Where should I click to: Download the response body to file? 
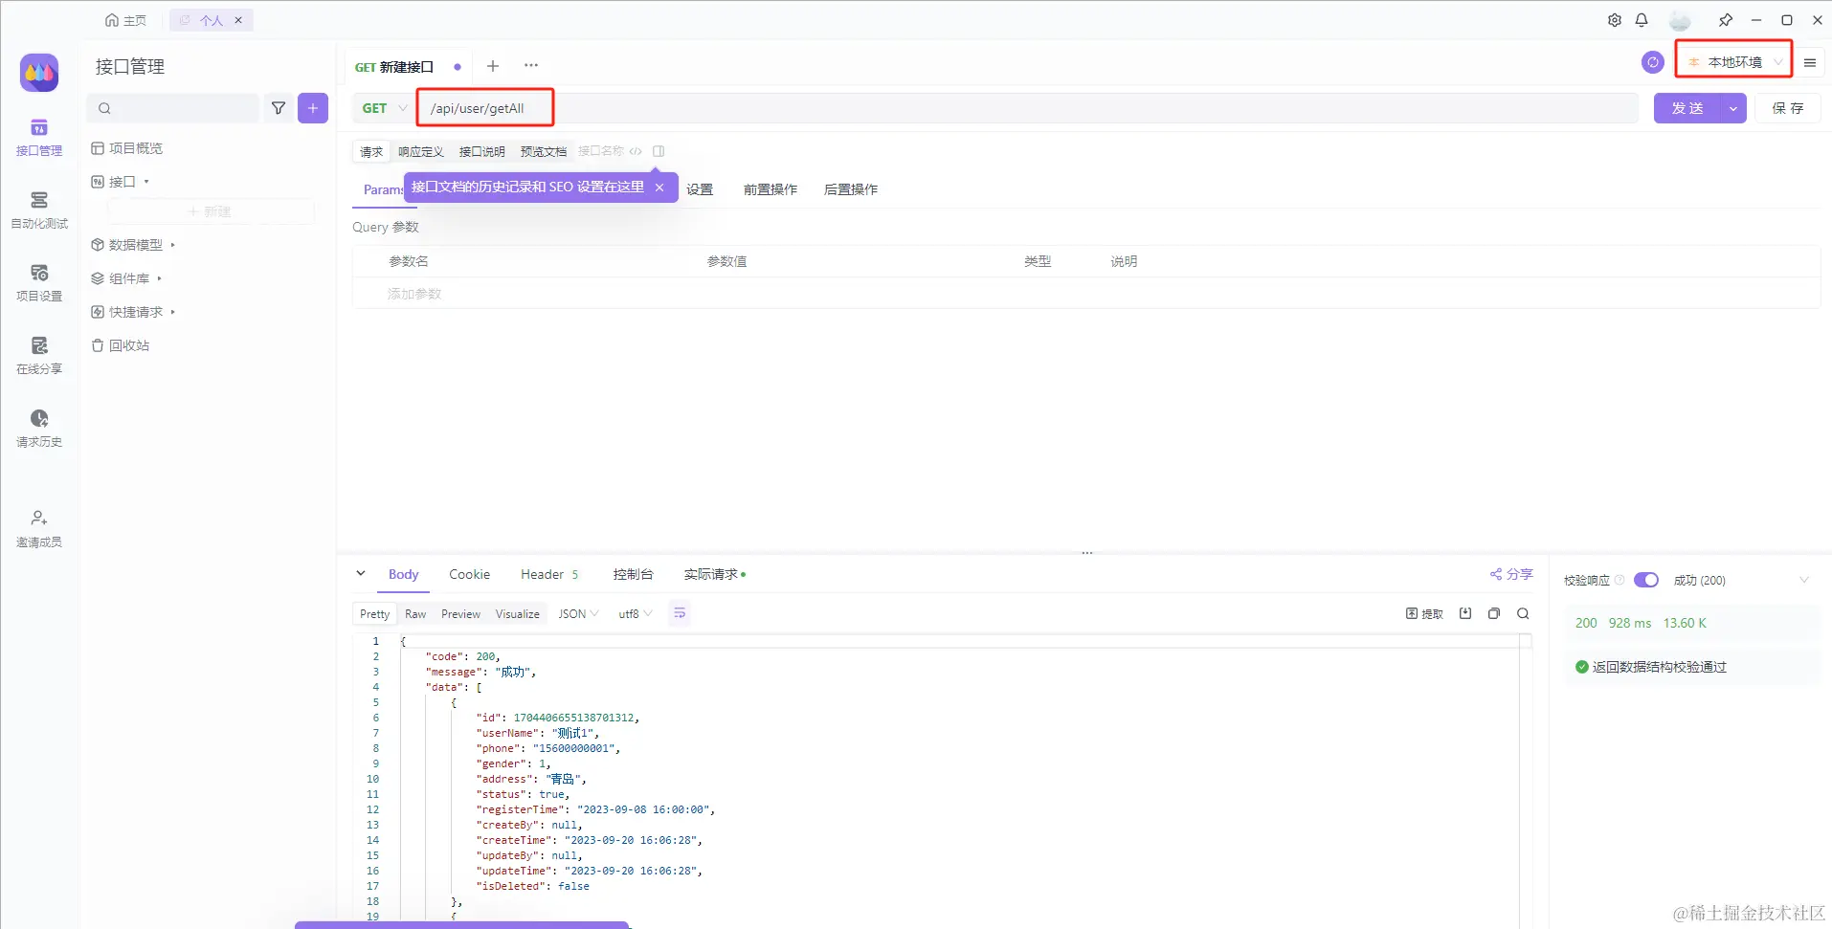[1465, 613]
